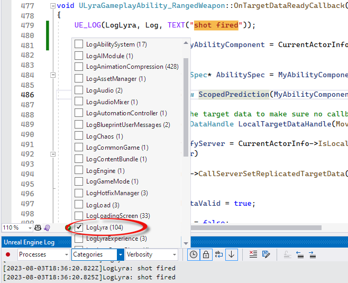Check the LogAutomationController (1) category

point(79,113)
